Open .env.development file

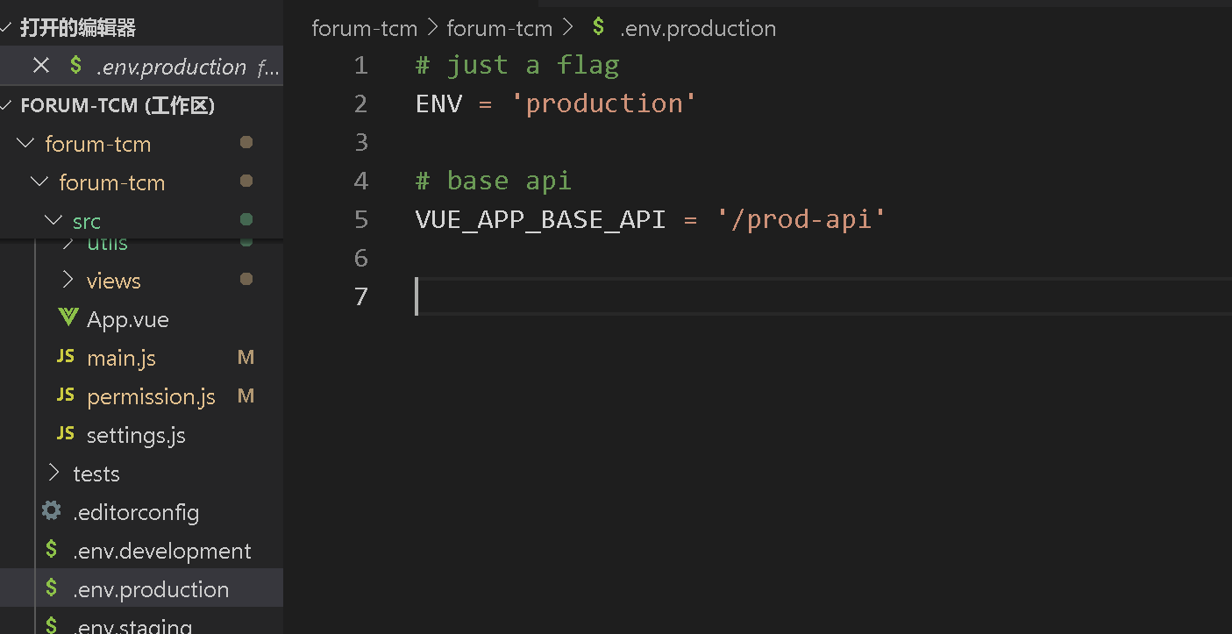point(162,551)
